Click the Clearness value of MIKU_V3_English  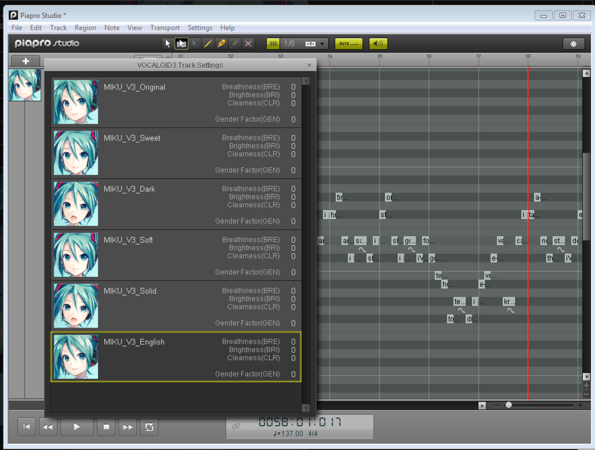pos(293,358)
